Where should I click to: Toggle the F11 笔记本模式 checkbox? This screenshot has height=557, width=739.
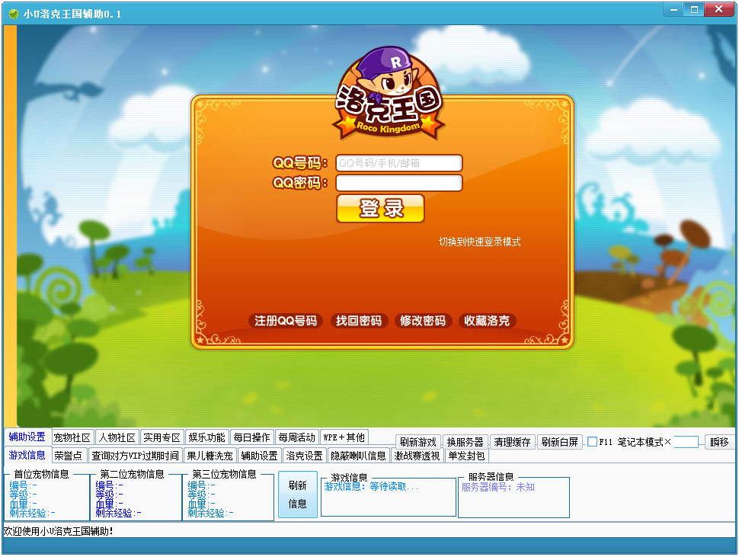tap(593, 442)
